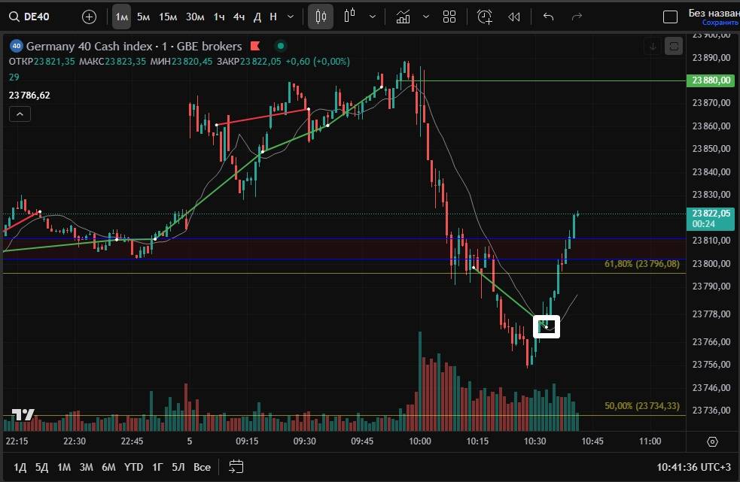Open the candlestick chart type selector
Viewport: 740px width, 482px height.
(x=321, y=17)
